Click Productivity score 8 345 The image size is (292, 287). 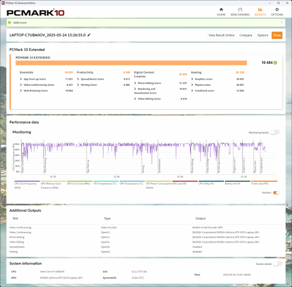[126, 72]
